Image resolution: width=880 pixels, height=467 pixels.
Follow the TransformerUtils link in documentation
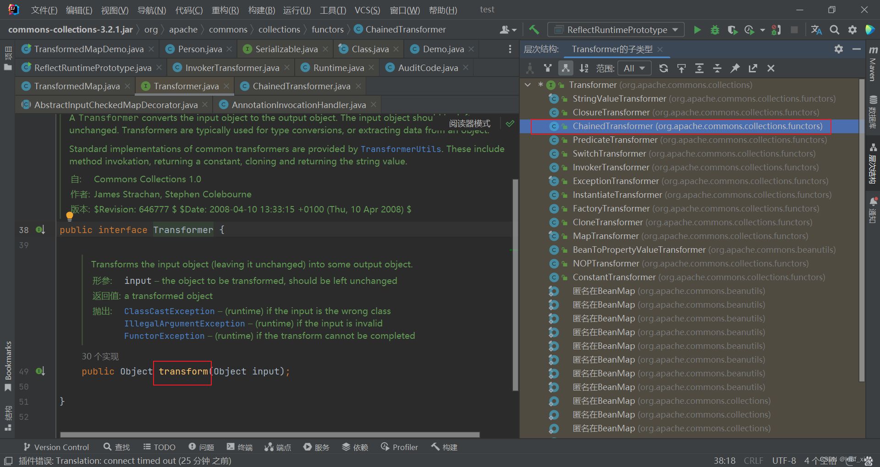click(401, 149)
